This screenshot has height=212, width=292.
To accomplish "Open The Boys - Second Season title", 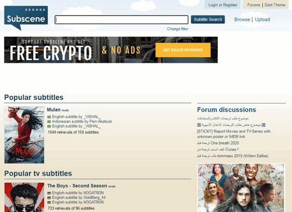I will [x=77, y=186].
